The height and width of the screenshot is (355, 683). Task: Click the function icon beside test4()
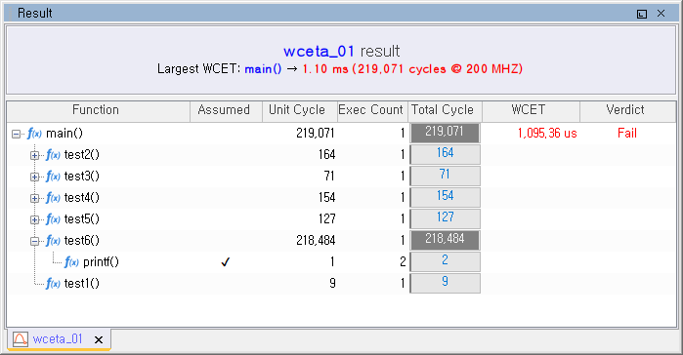pyautogui.click(x=53, y=198)
